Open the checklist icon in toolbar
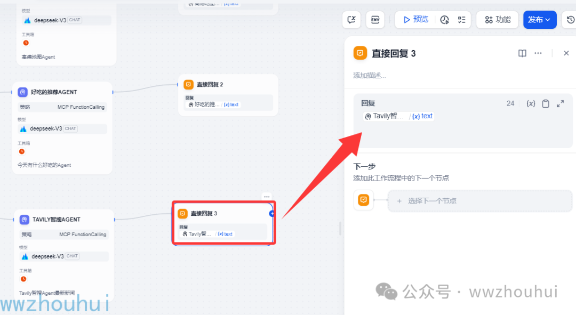 coord(462,20)
